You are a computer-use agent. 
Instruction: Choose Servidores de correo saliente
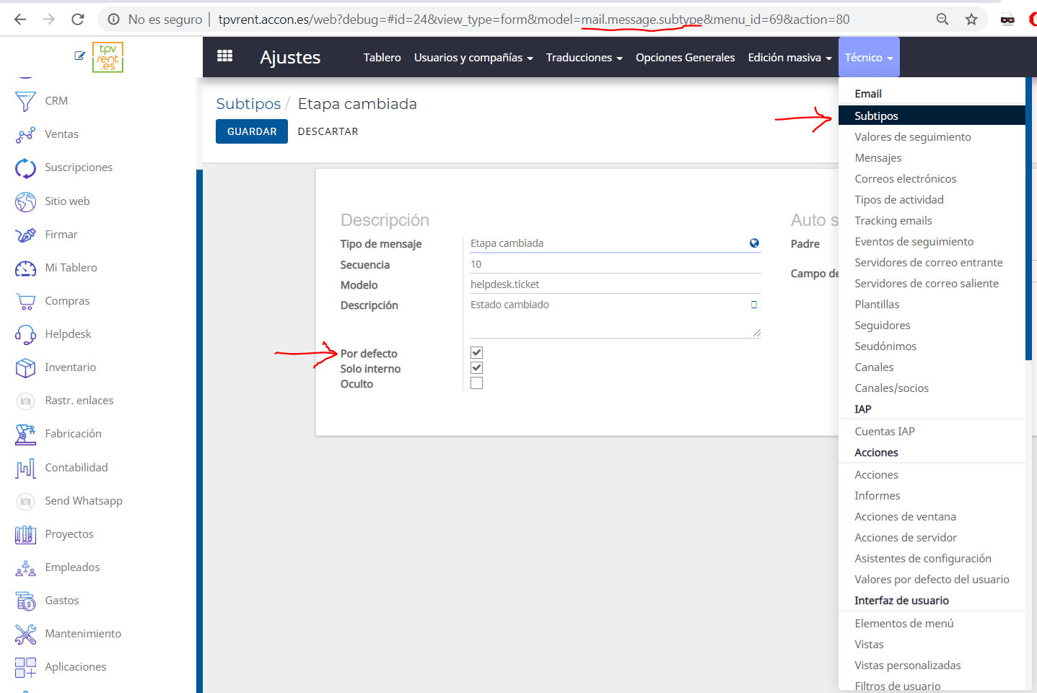(926, 284)
